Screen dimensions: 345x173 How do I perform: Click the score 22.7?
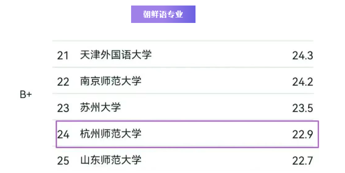303,161
